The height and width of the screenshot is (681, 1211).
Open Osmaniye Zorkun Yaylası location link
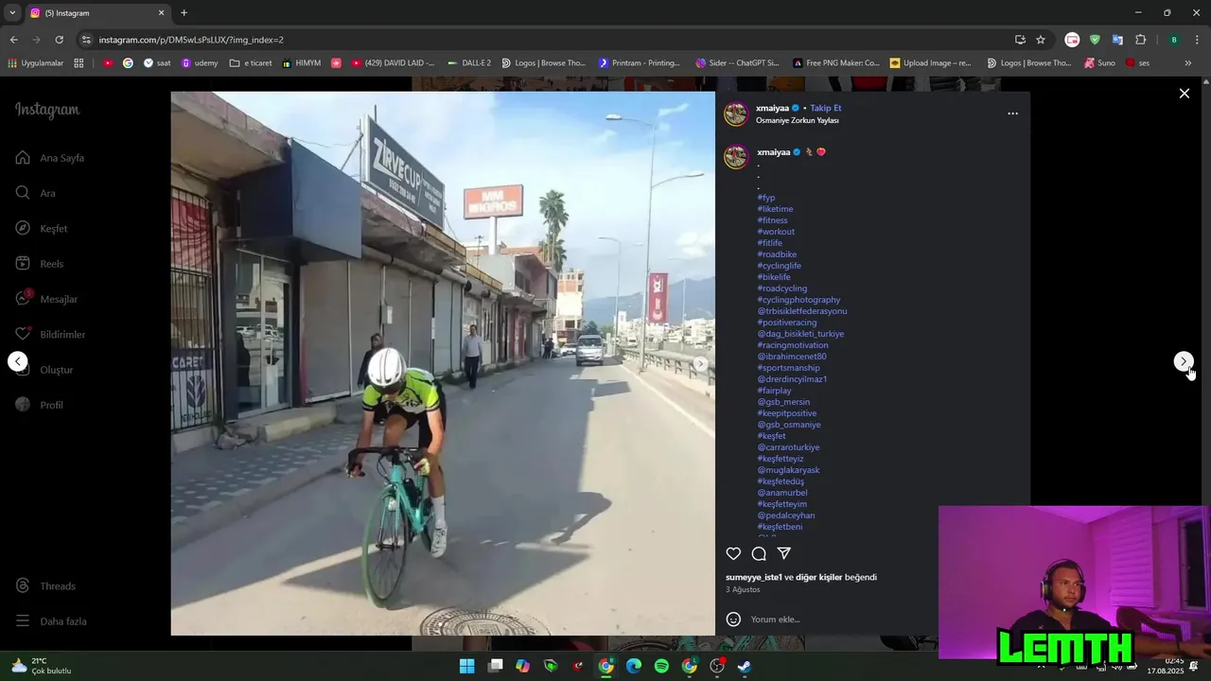pos(797,120)
